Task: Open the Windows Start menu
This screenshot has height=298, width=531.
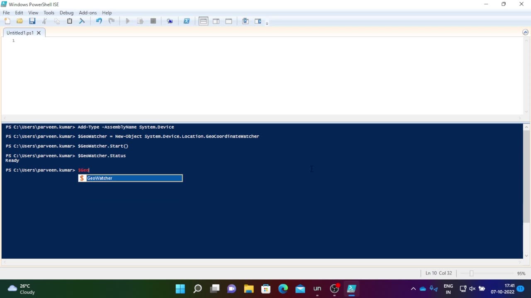Action: 180,288
